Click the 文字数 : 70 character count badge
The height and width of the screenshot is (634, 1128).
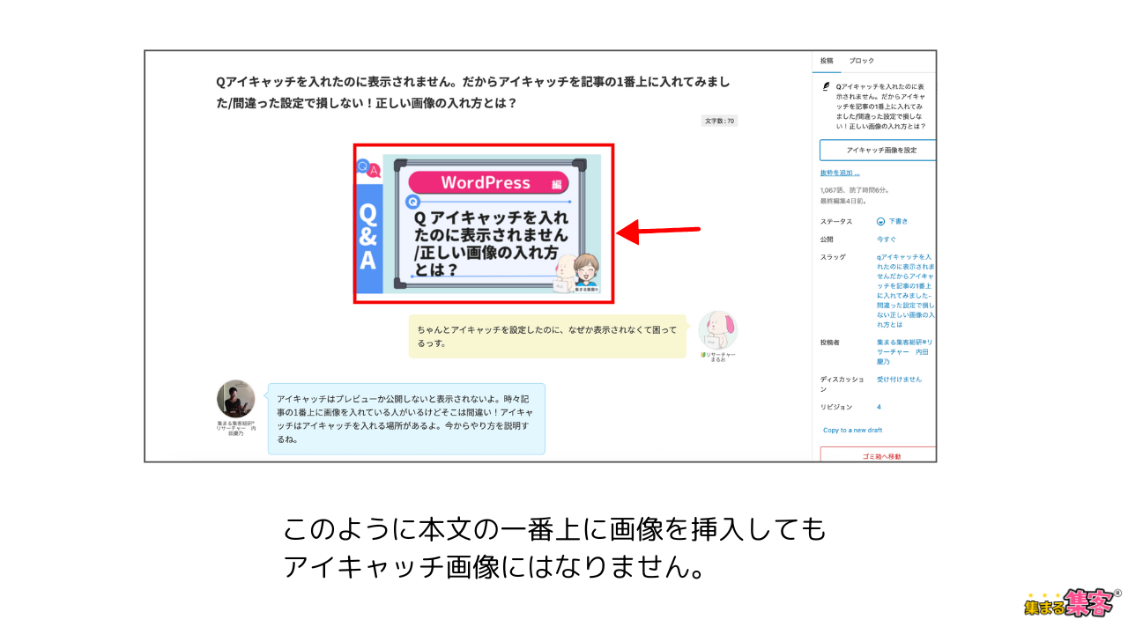719,121
